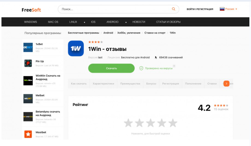
Task: Rate the app three stars
Action: [151, 123]
